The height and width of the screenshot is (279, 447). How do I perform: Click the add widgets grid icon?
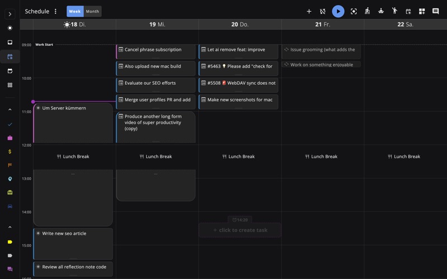click(x=422, y=11)
